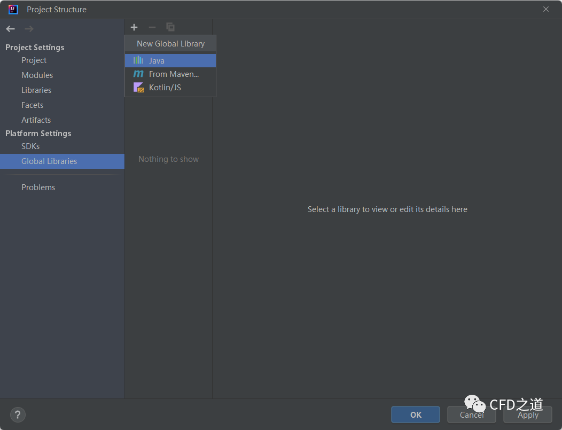
Task: Go forward with the right arrow
Action: click(29, 29)
